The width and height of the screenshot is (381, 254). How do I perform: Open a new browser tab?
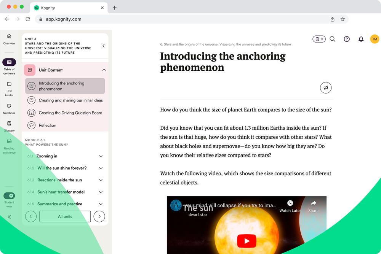tap(115, 8)
